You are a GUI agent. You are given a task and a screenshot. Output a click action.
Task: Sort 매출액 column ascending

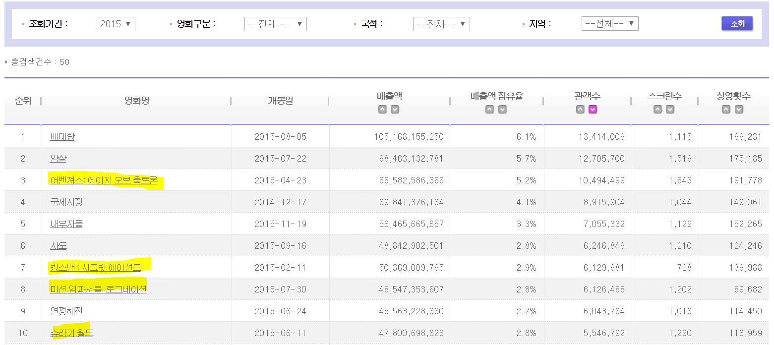[x=382, y=110]
